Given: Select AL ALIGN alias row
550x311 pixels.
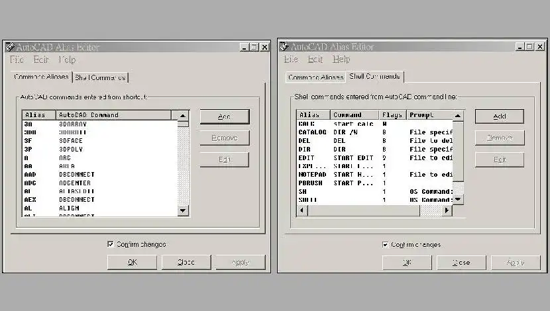Looking at the screenshot, I should pos(100,208).
